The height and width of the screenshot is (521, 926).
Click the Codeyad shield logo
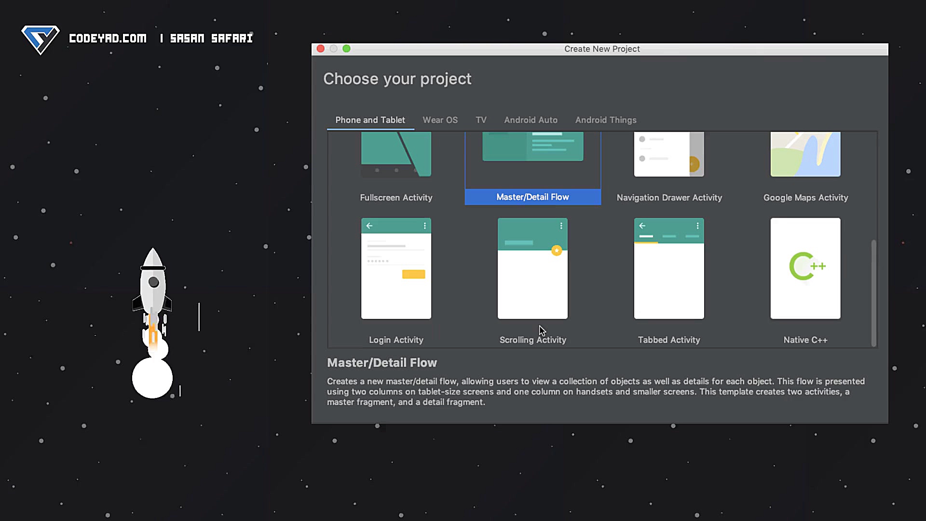[x=40, y=39]
